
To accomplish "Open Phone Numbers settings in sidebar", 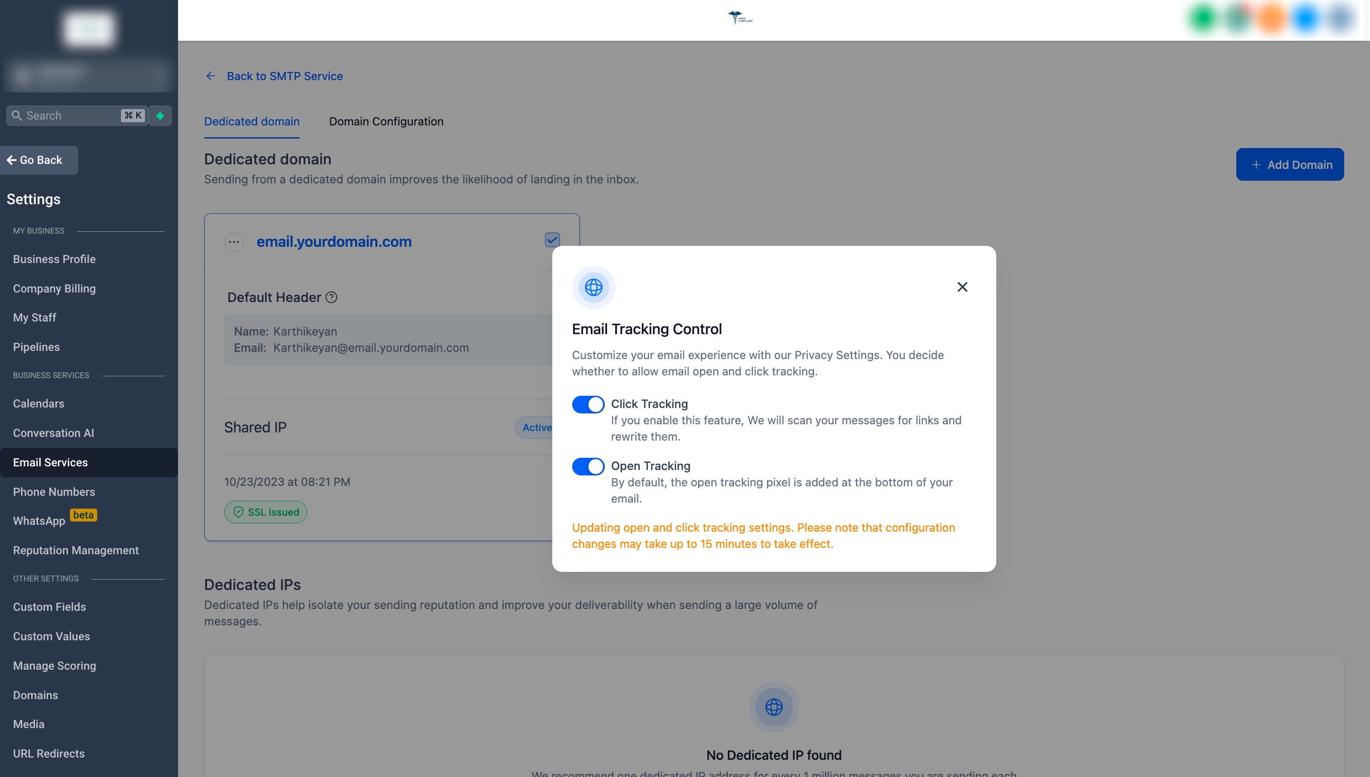I will click(x=54, y=491).
